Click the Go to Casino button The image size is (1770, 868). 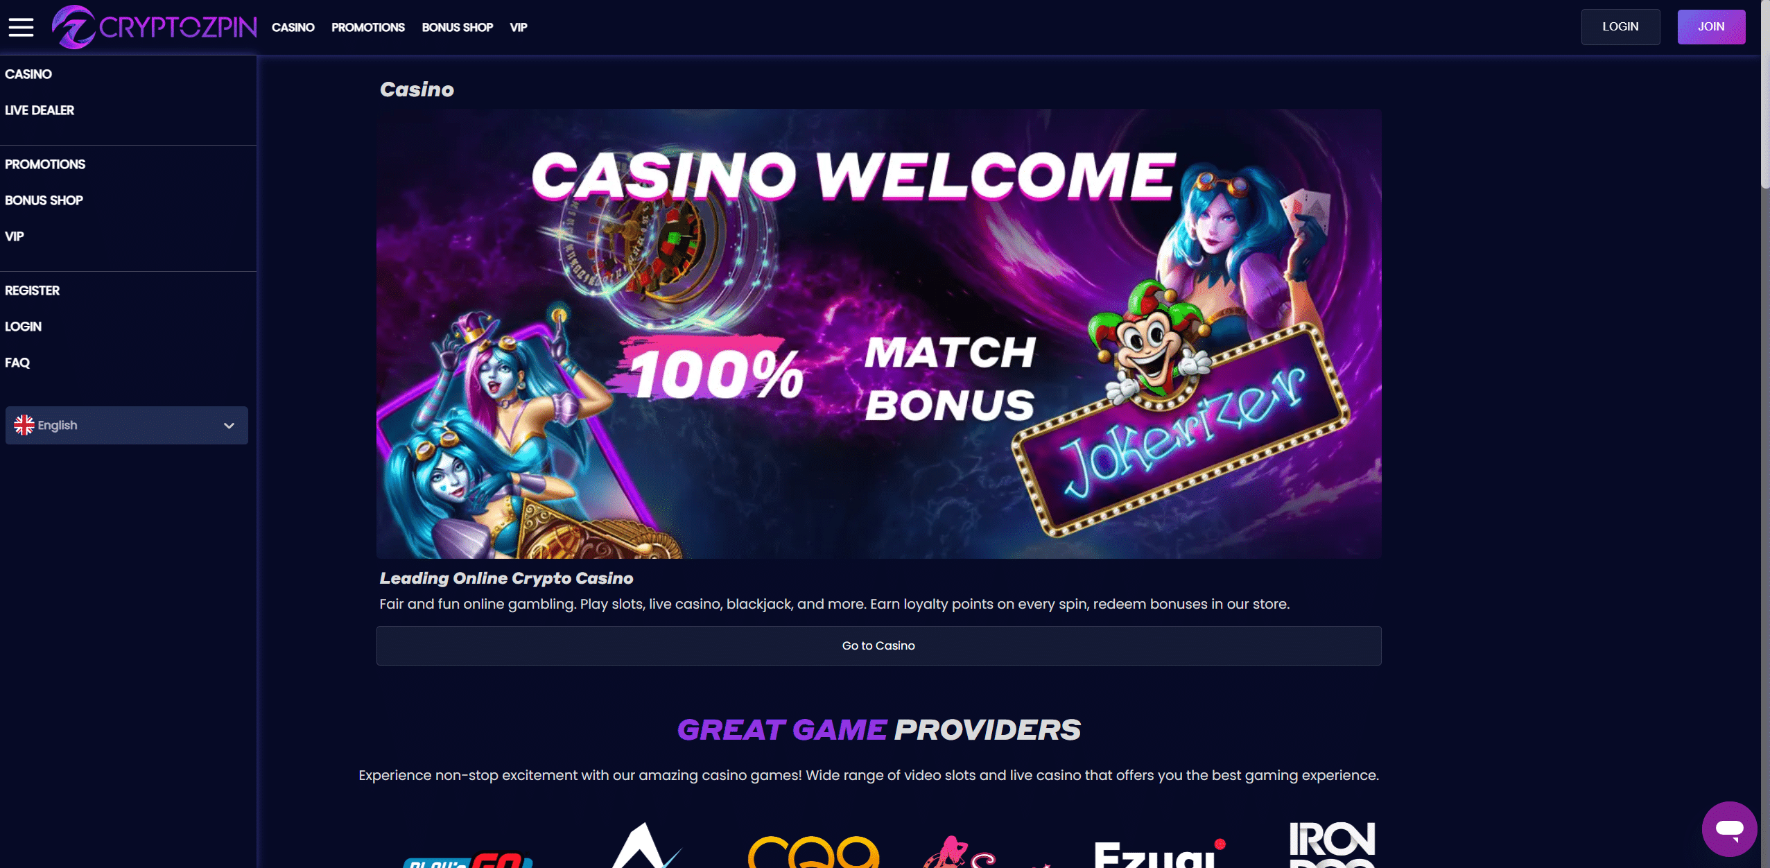pyautogui.click(x=878, y=645)
